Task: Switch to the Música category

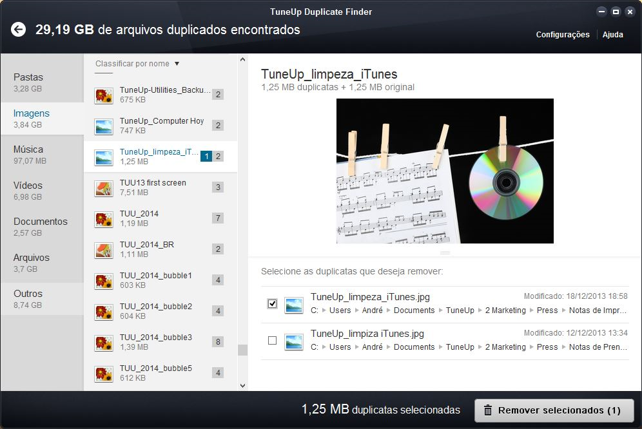Action: 42,155
